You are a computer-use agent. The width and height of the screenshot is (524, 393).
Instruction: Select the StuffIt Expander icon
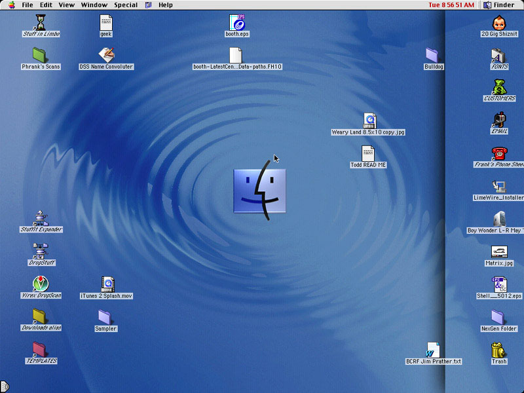[41, 218]
